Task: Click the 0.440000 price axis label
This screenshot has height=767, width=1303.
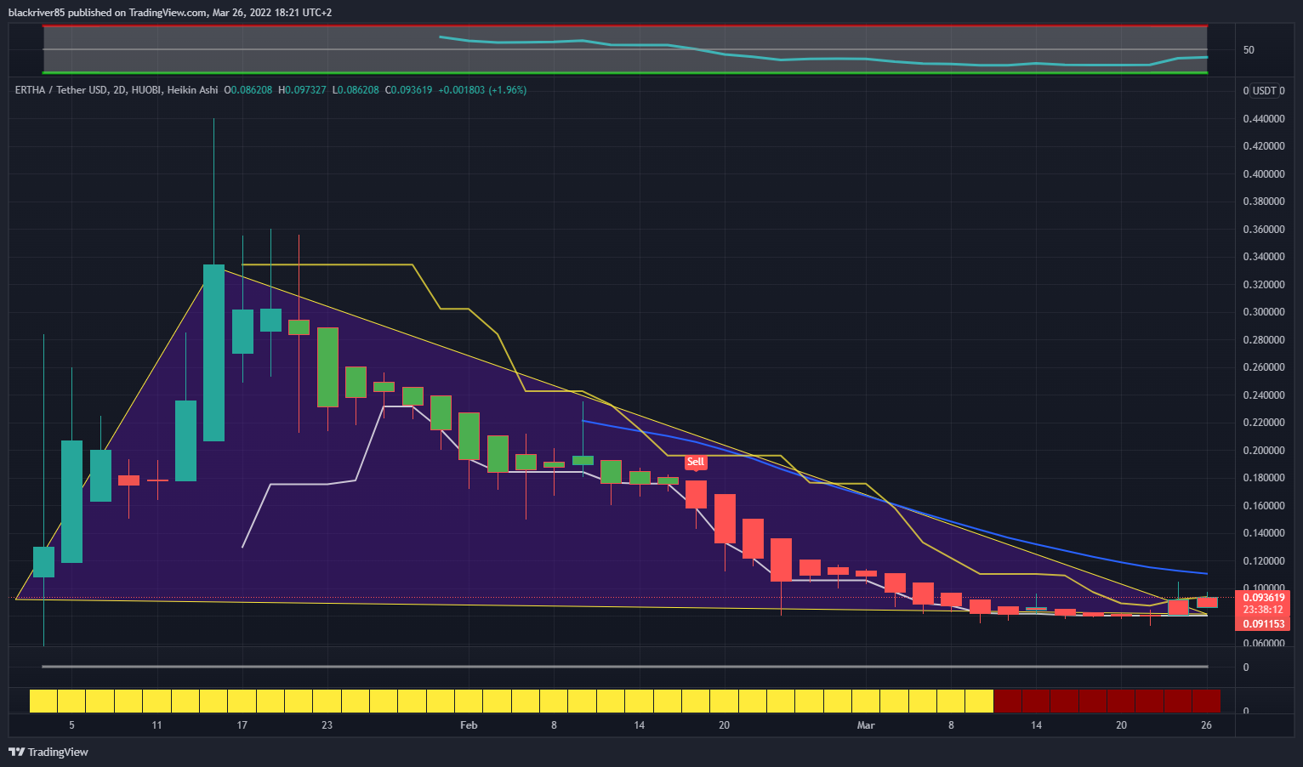Action: [1264, 119]
